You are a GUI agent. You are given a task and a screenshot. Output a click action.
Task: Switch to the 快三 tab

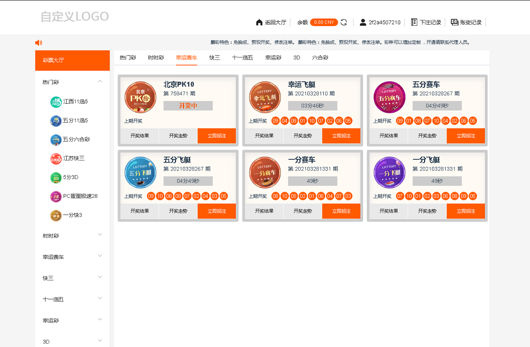tap(214, 57)
